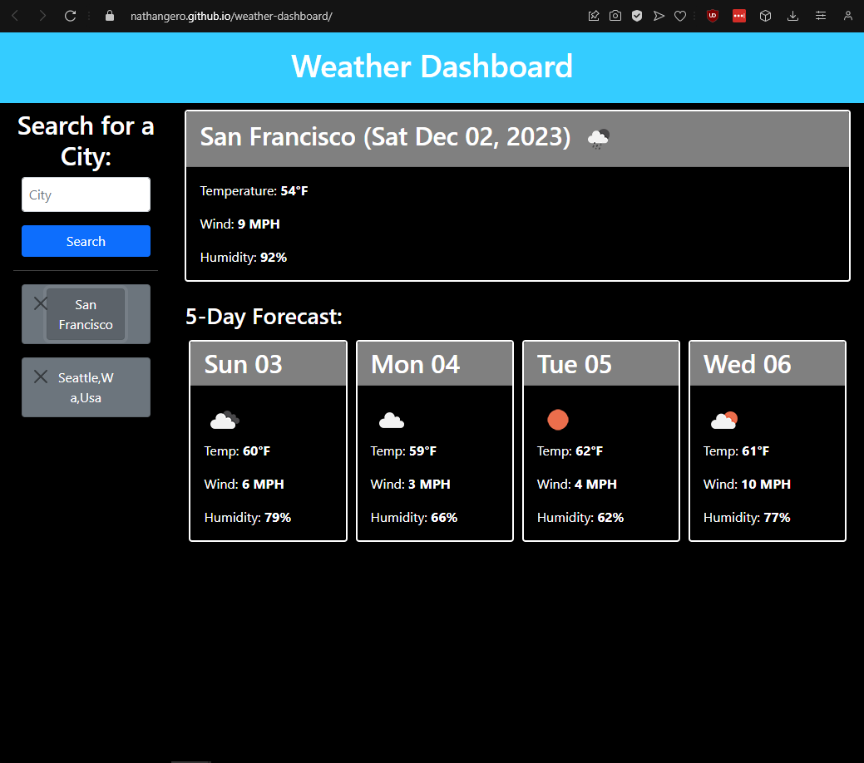
Task: Open the extensions cube icon
Action: point(766,16)
